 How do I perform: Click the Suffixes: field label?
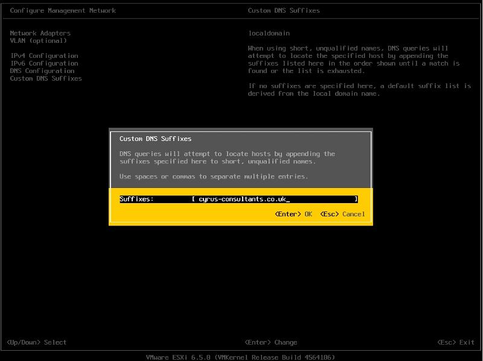click(x=136, y=199)
